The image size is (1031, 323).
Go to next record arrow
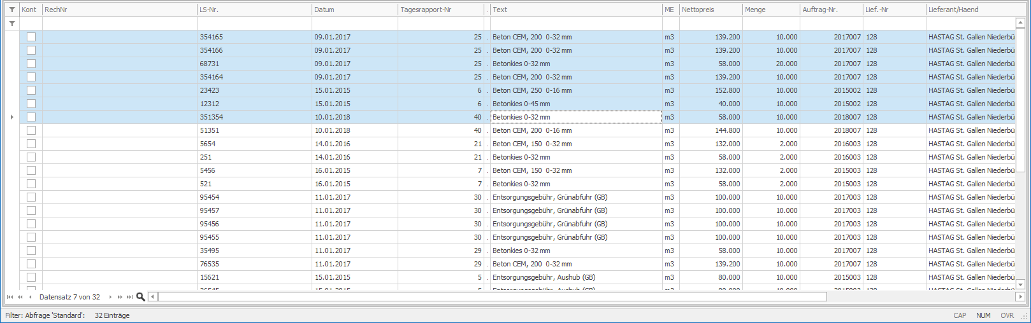coord(110,297)
